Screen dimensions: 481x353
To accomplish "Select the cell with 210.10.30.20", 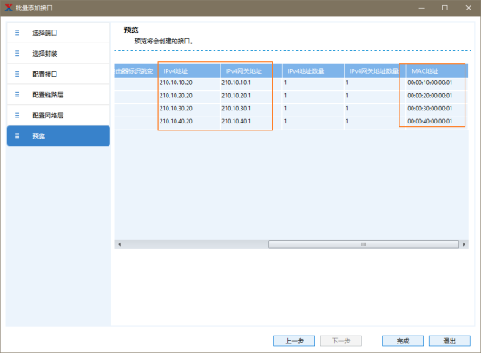I will click(188, 109).
